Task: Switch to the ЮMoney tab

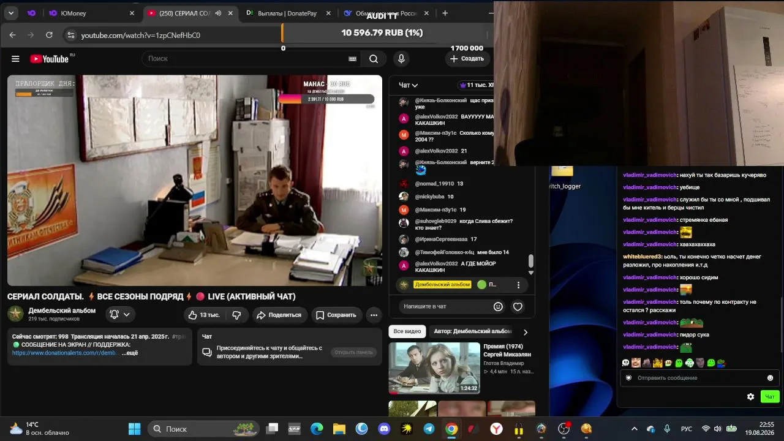Action: tap(92, 13)
